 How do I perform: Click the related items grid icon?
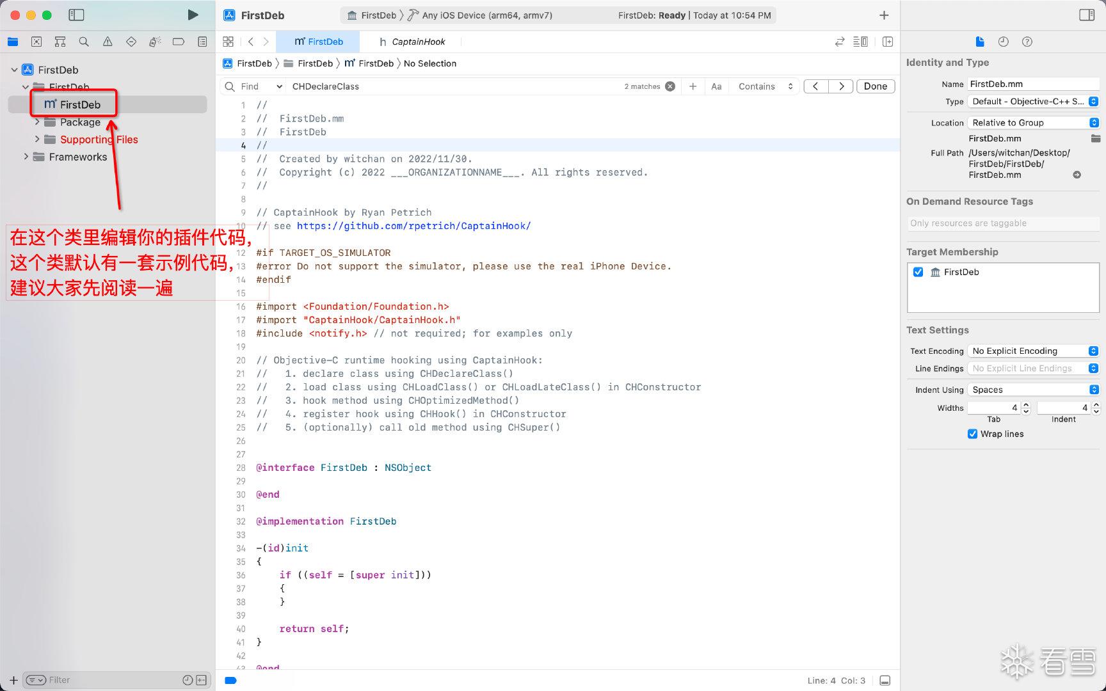pyautogui.click(x=228, y=42)
